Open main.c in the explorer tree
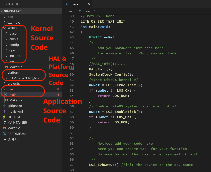 coord(14,95)
